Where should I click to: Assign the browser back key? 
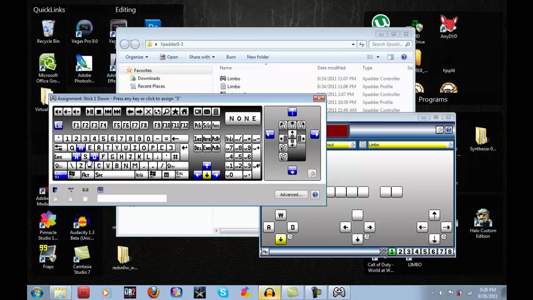click(x=130, y=112)
